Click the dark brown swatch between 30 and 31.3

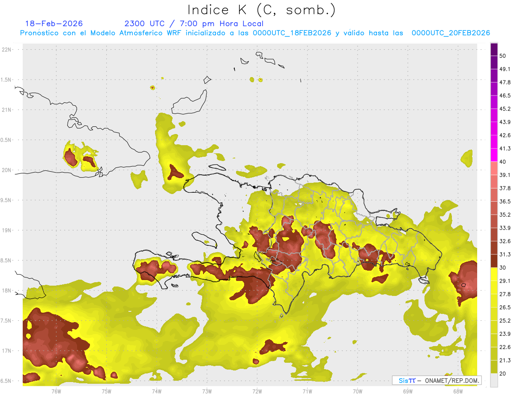[x=494, y=261]
